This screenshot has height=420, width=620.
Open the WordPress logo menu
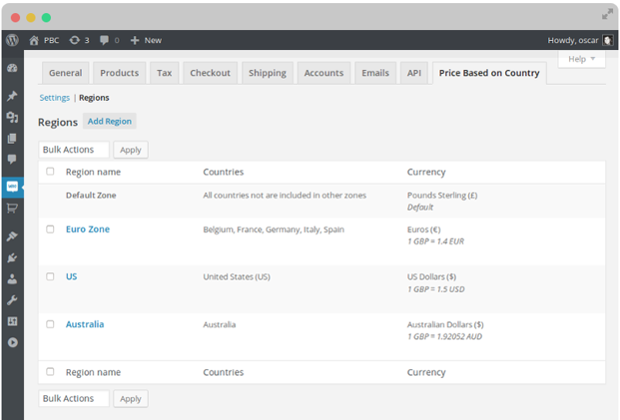pos(12,40)
